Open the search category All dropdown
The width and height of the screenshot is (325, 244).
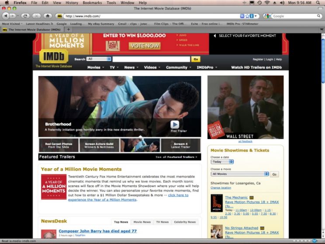point(99,59)
